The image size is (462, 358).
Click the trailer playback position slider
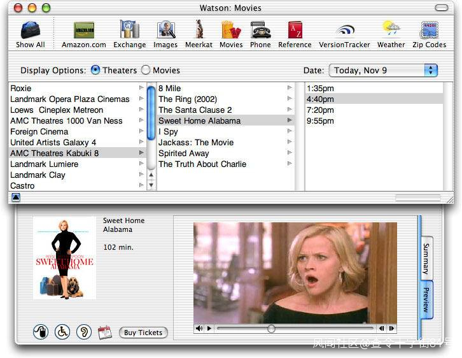pos(271,328)
